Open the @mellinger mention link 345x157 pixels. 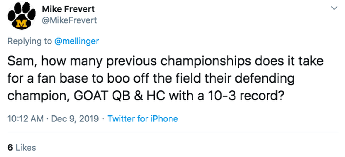(77, 41)
